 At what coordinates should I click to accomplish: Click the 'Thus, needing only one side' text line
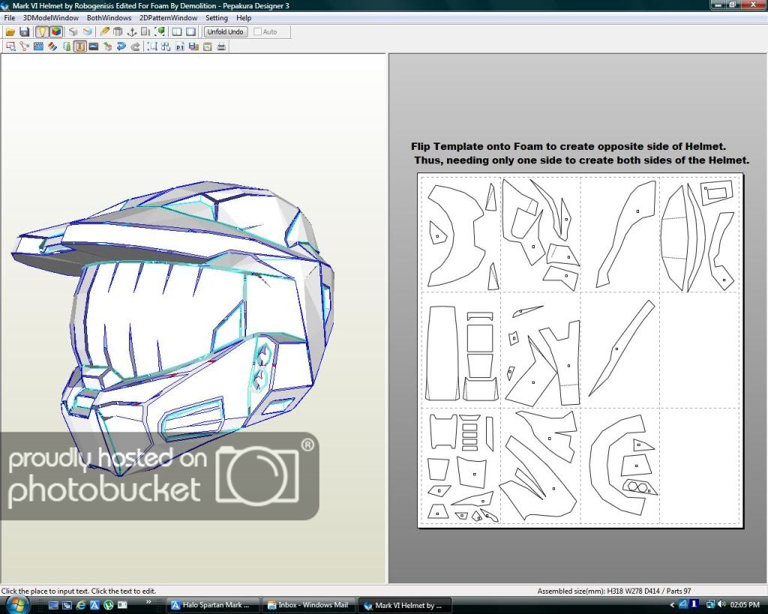point(581,160)
